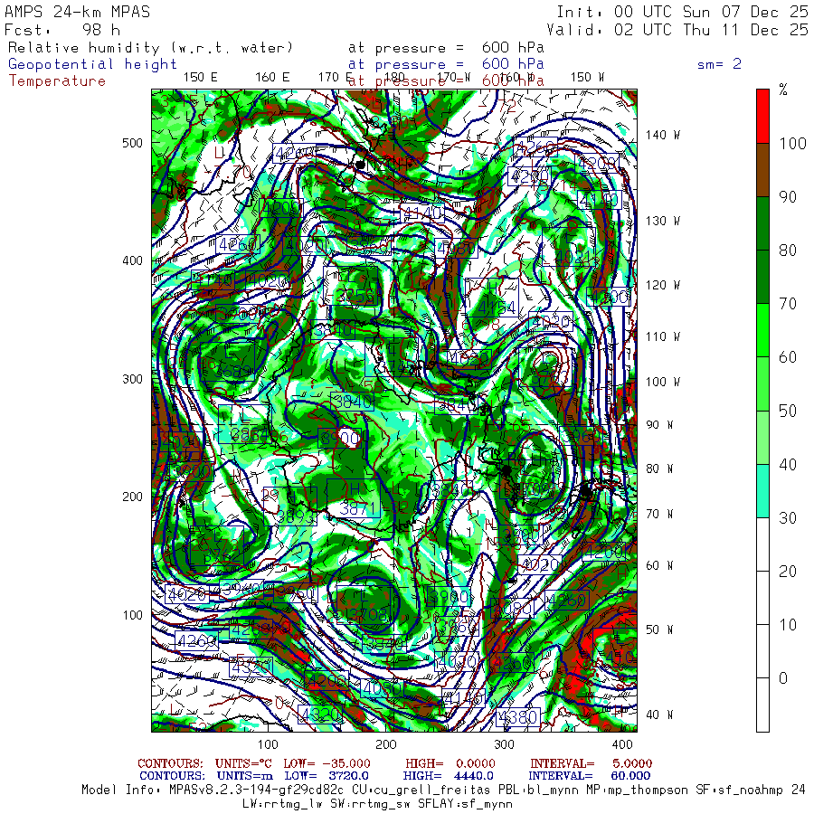Click the '4154' height label on the map
This screenshot has height=814, width=814.
point(497,308)
